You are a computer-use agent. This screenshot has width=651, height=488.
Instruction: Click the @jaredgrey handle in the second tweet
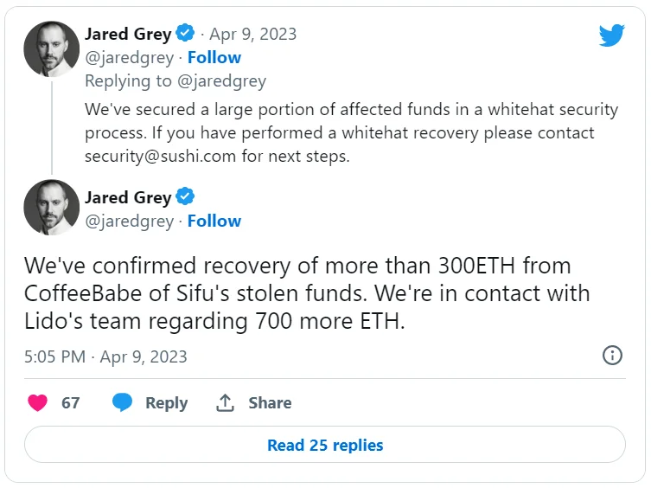point(129,221)
